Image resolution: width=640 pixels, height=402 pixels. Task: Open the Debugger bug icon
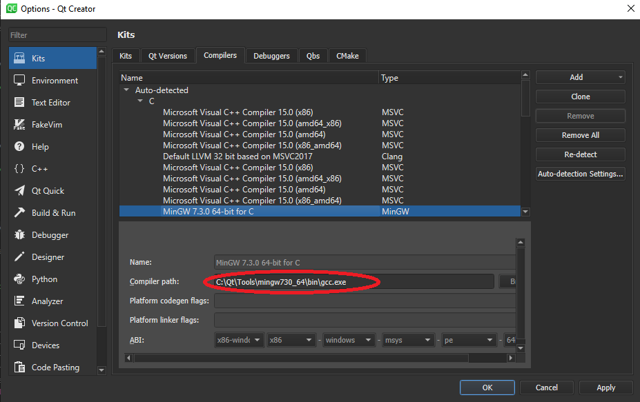pyautogui.click(x=19, y=235)
